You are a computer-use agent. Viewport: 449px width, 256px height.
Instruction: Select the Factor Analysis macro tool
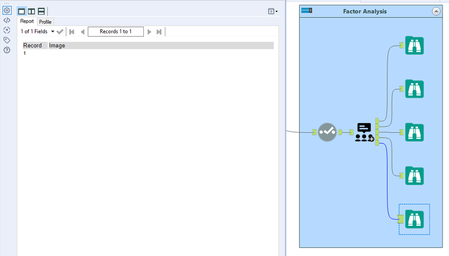(x=364, y=132)
